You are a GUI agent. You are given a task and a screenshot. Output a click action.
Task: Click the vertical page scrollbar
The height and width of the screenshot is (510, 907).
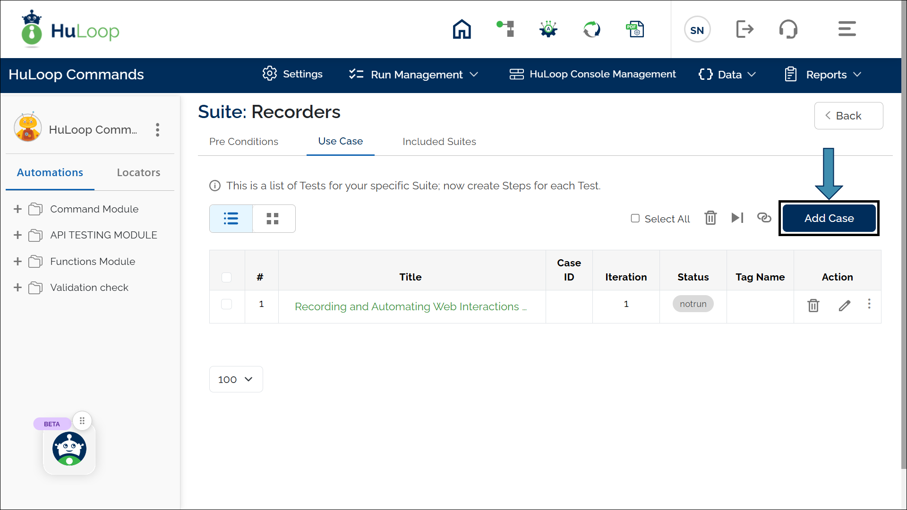tap(903, 236)
